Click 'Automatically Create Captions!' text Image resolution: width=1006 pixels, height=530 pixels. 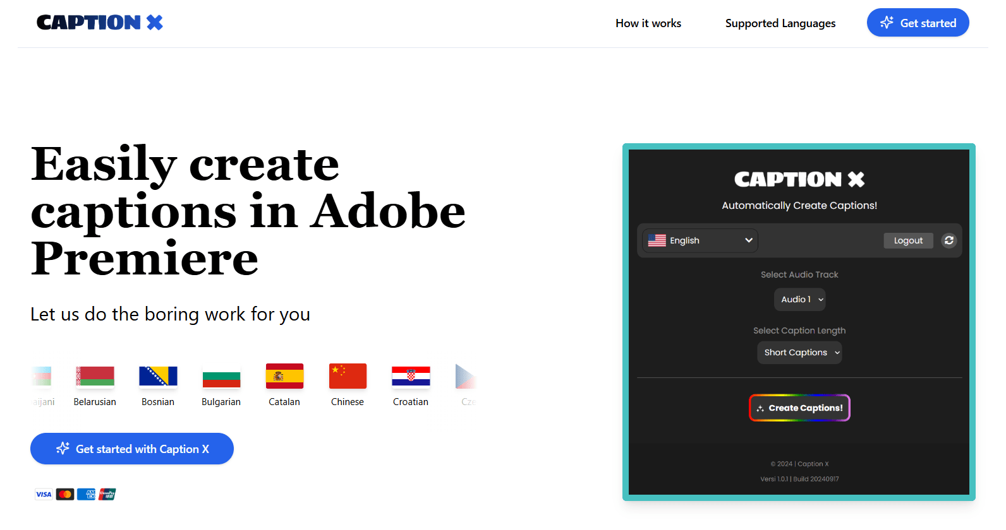pyautogui.click(x=799, y=206)
